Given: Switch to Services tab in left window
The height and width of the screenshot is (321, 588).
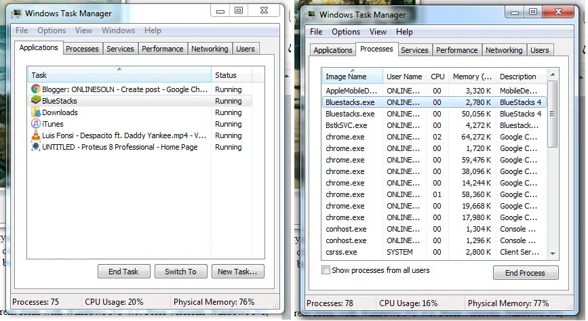Looking at the screenshot, I should [x=120, y=49].
